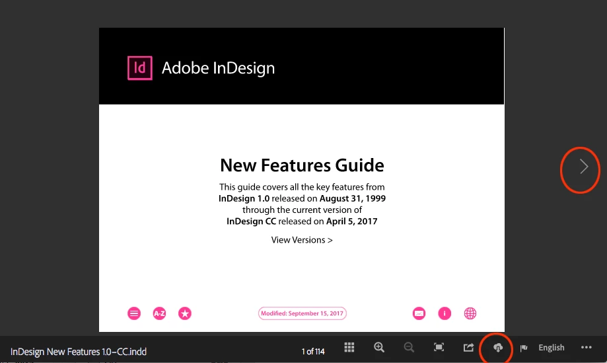Follow the View Versions link
The height and width of the screenshot is (363, 607).
point(302,240)
